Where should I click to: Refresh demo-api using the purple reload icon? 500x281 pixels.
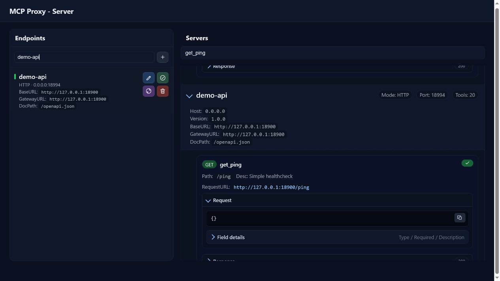149,91
